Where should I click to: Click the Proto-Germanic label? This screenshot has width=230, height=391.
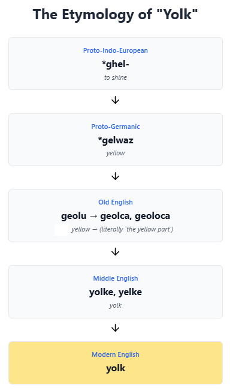click(x=116, y=127)
